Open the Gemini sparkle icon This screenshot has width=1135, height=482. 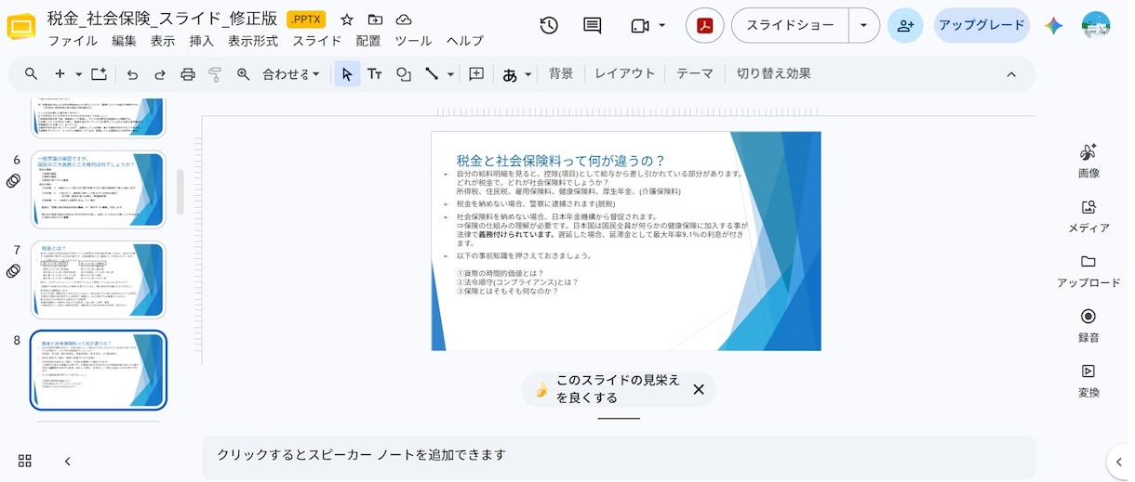pos(1053,26)
